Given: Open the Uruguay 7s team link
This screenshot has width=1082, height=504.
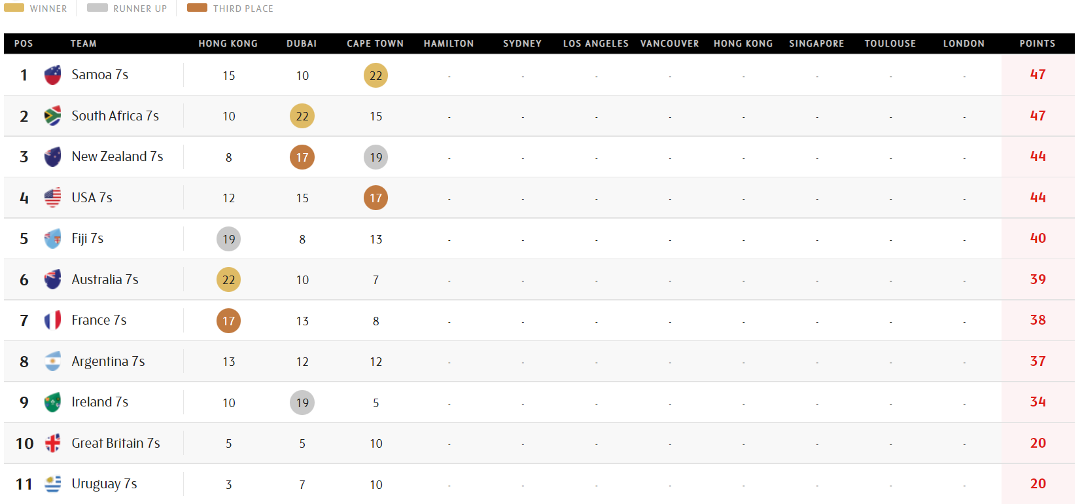Looking at the screenshot, I should (104, 484).
